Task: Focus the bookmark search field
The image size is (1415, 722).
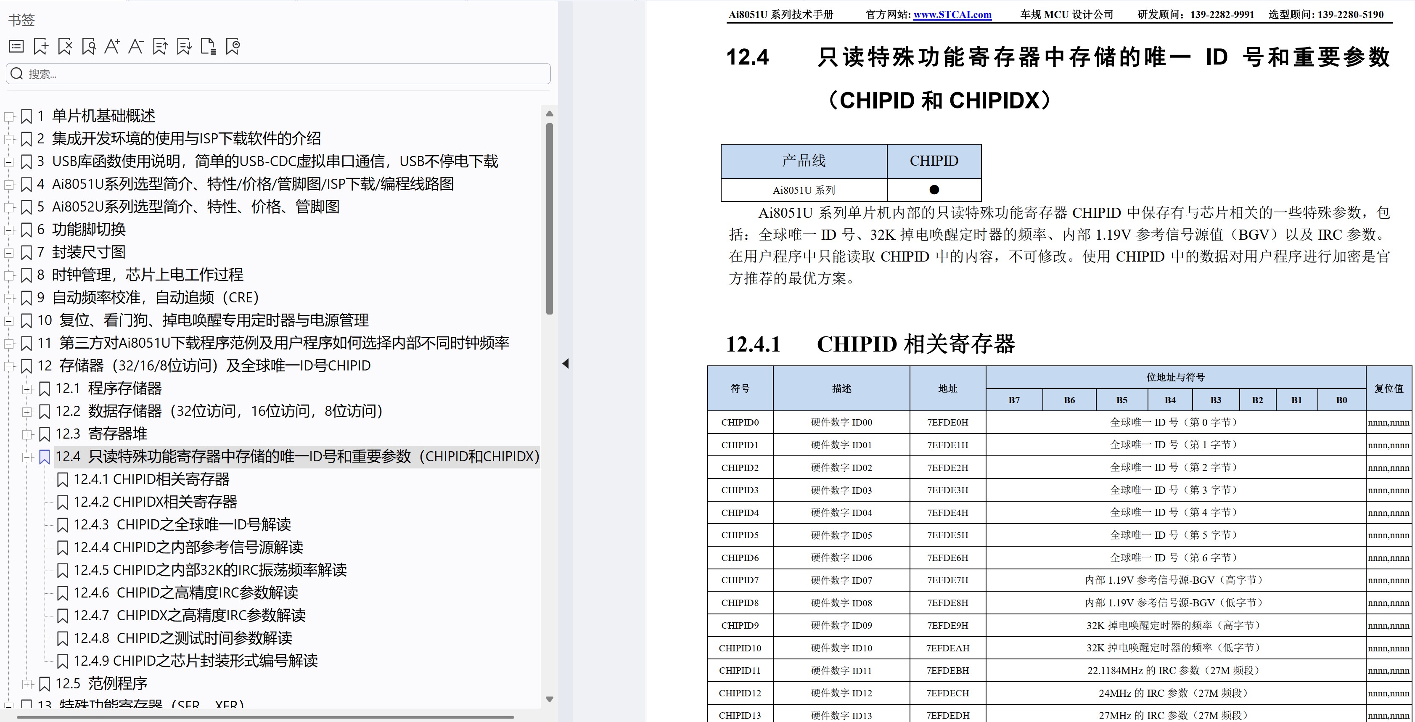Action: coord(278,74)
